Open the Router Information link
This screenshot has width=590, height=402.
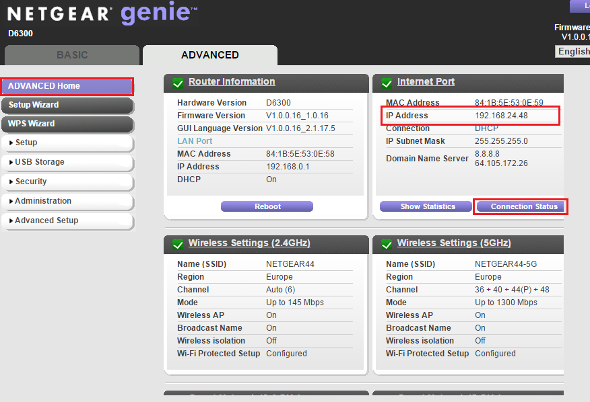tap(232, 81)
